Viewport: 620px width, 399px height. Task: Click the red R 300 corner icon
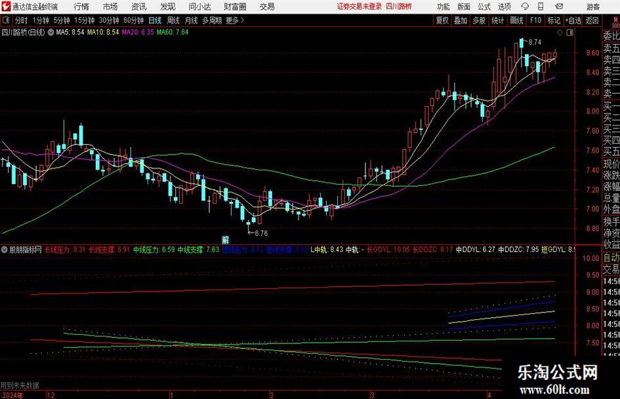[x=615, y=22]
